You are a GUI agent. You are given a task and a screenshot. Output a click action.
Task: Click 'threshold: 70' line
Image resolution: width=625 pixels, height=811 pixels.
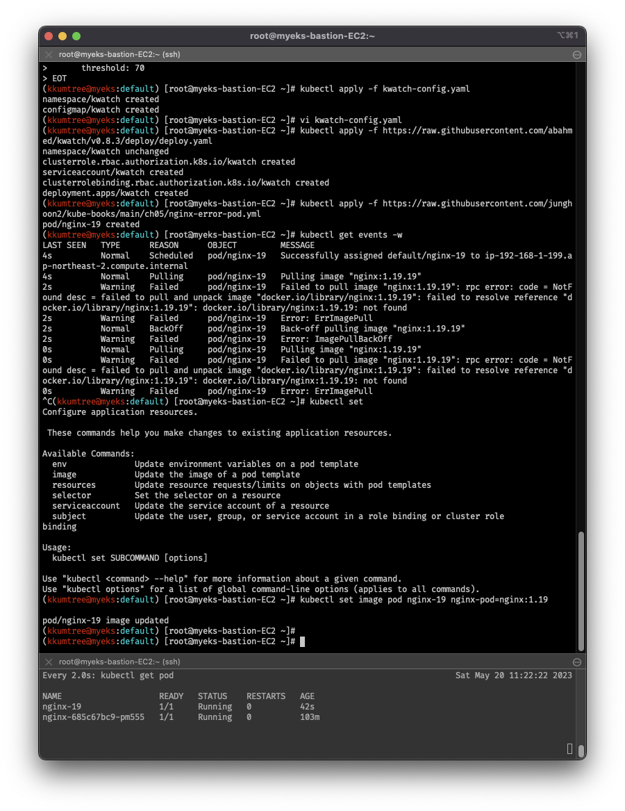pyautogui.click(x=112, y=67)
